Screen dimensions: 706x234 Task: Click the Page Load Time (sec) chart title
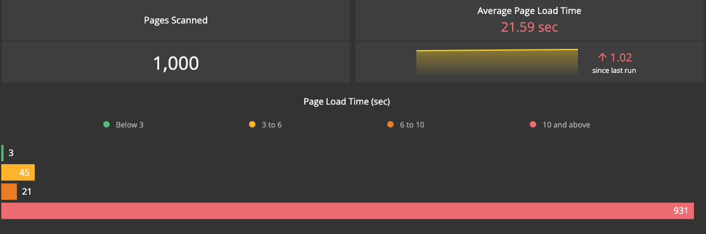pos(347,101)
